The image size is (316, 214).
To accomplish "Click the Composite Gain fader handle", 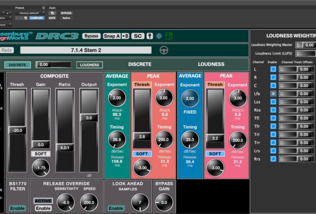I will 41,145.
